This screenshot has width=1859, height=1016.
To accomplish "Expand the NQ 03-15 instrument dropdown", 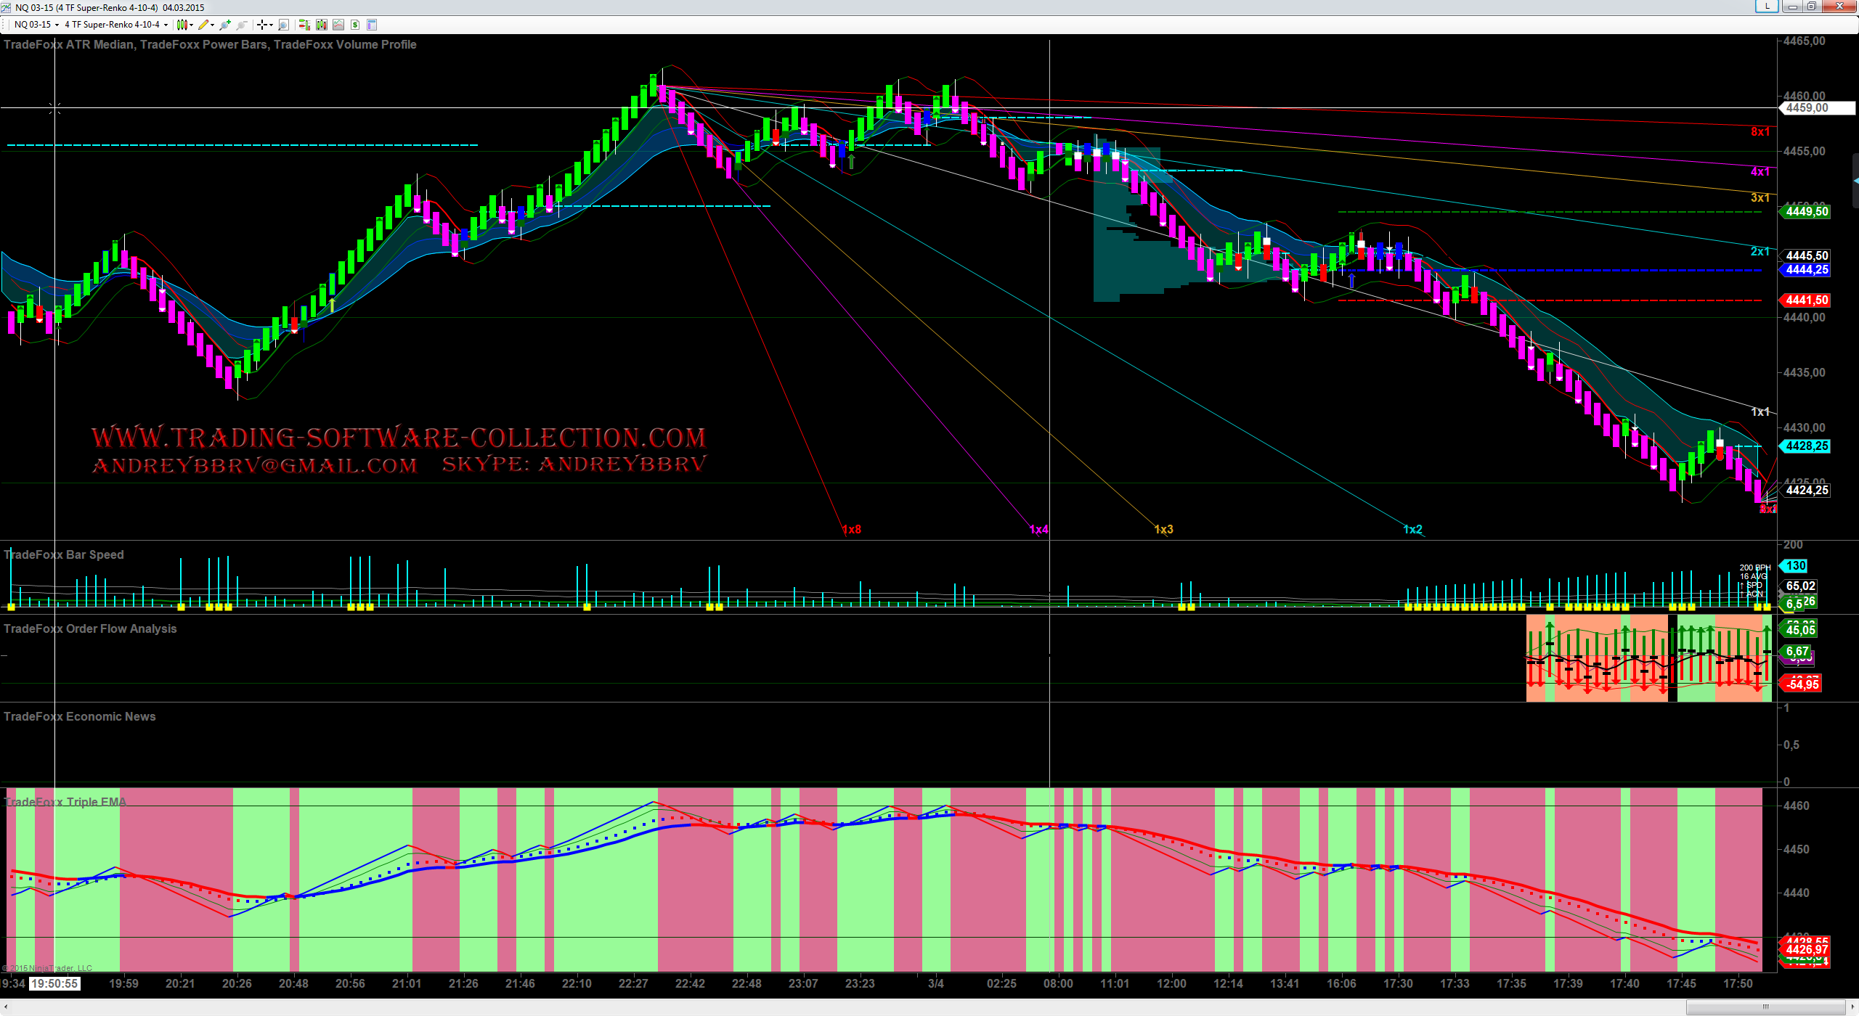I will coord(57,25).
